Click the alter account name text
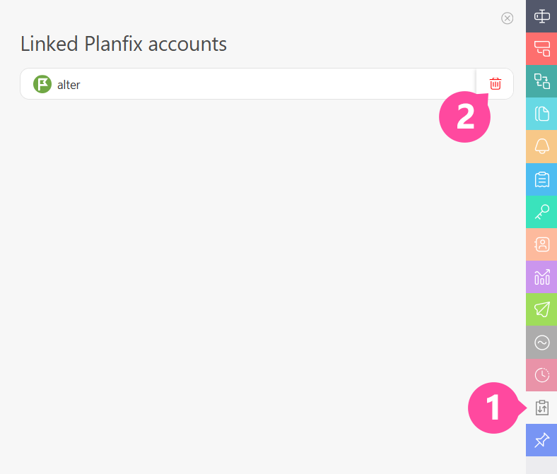This screenshot has height=474, width=557. [x=69, y=85]
